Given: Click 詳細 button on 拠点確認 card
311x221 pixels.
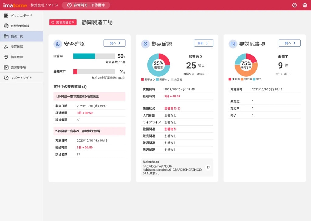Looking at the screenshot, I should coord(203,43).
